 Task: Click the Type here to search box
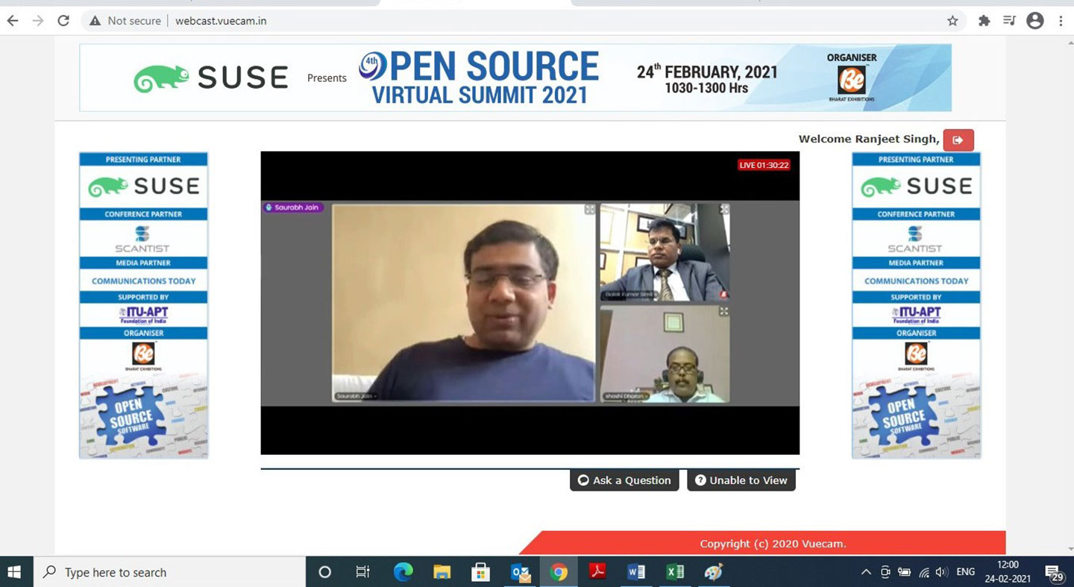169,572
